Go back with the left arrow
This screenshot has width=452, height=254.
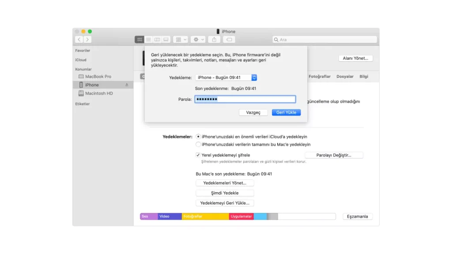coord(79,39)
